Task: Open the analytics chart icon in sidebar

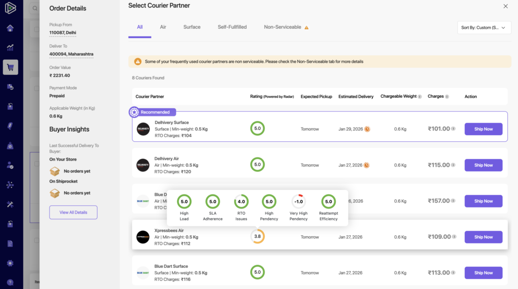Action: tap(10, 48)
